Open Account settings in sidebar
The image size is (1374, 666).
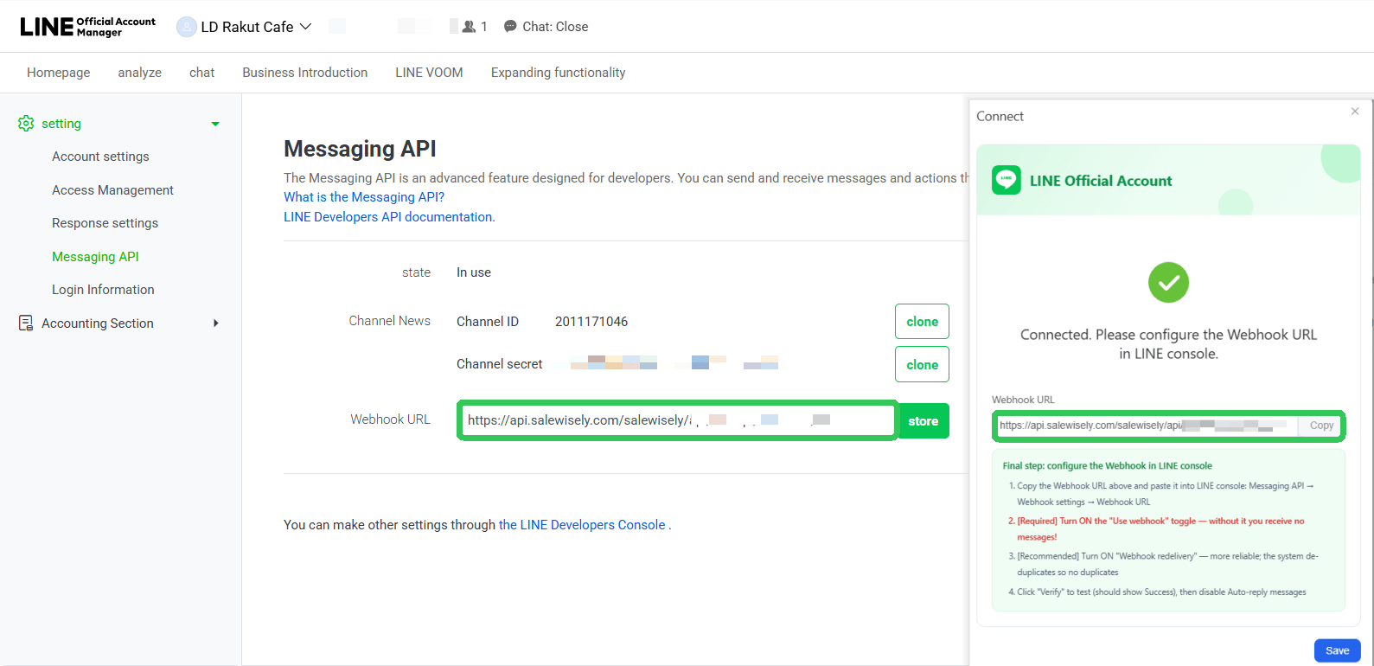100,157
